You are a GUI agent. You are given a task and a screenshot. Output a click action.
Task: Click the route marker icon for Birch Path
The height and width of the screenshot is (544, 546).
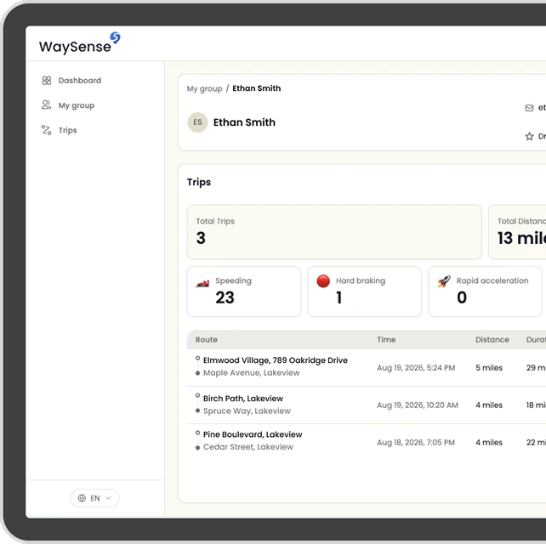coord(197,403)
